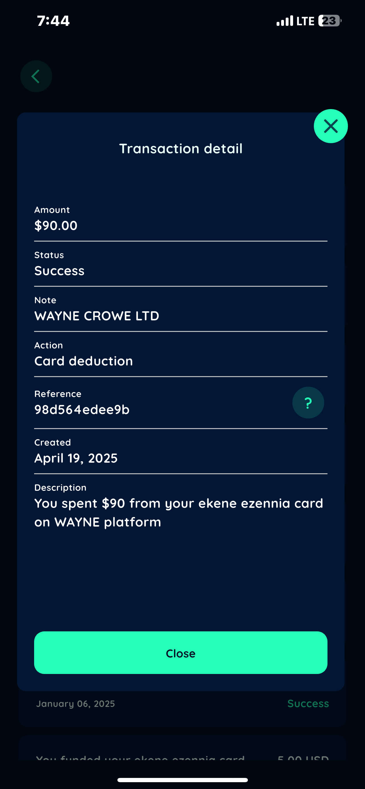Tap the reference help question mark icon

pyautogui.click(x=308, y=403)
